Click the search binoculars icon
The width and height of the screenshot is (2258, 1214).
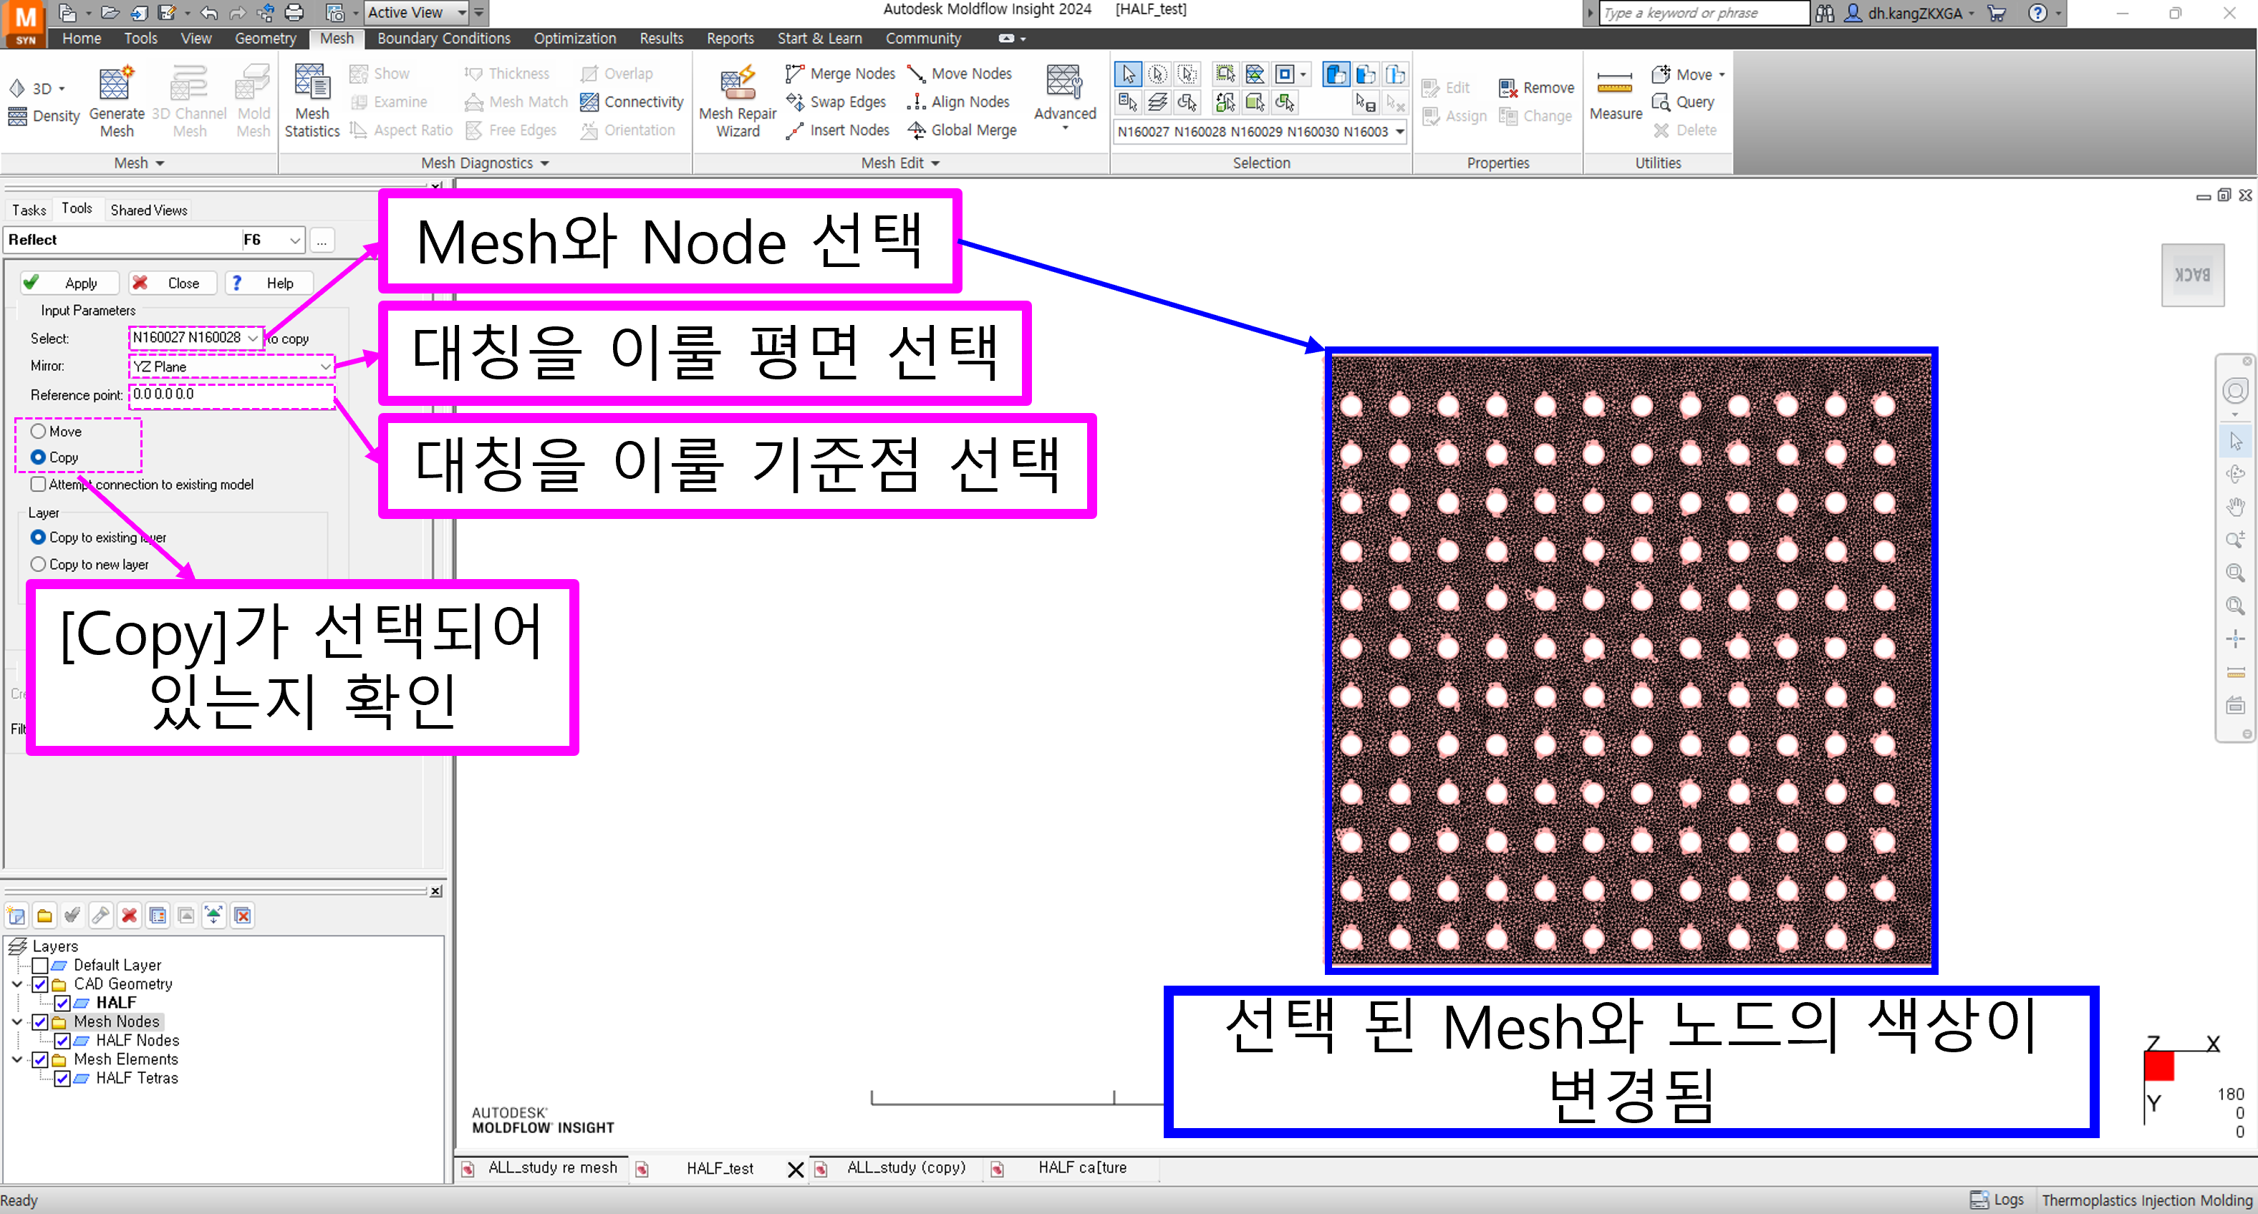coord(1825,13)
